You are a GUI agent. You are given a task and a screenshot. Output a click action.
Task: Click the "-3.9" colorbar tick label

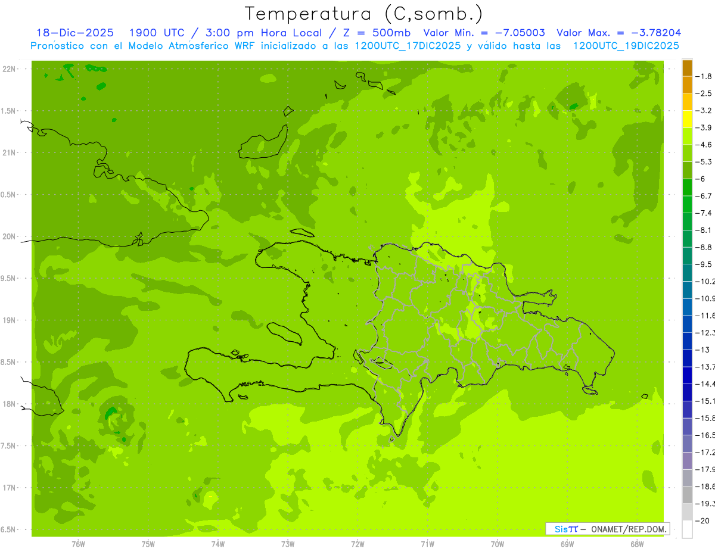click(x=704, y=127)
